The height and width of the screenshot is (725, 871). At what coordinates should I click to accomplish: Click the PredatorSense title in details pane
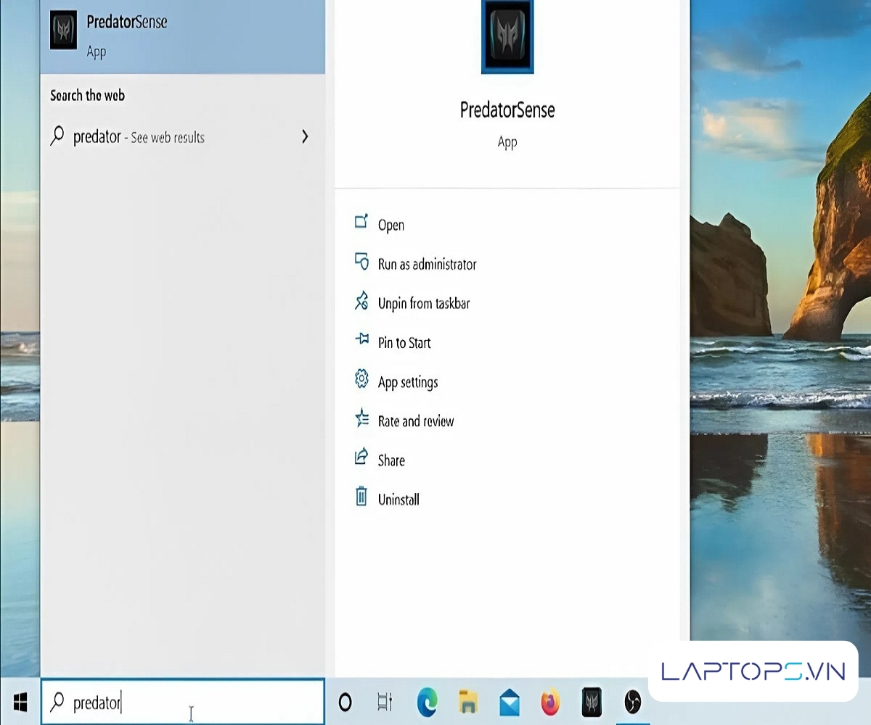point(507,110)
